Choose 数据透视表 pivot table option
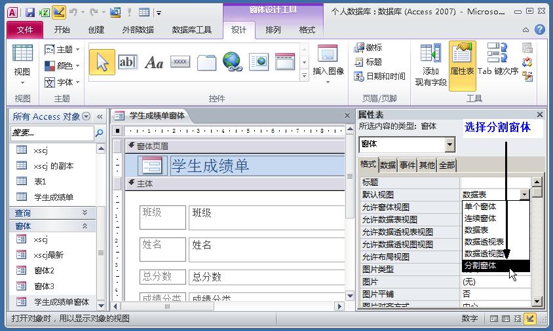Viewport: 553px width, 331px height. point(495,242)
